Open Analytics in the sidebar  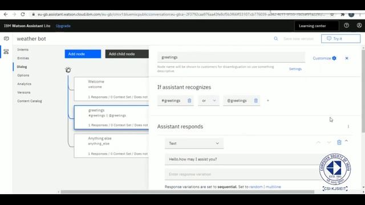24,84
